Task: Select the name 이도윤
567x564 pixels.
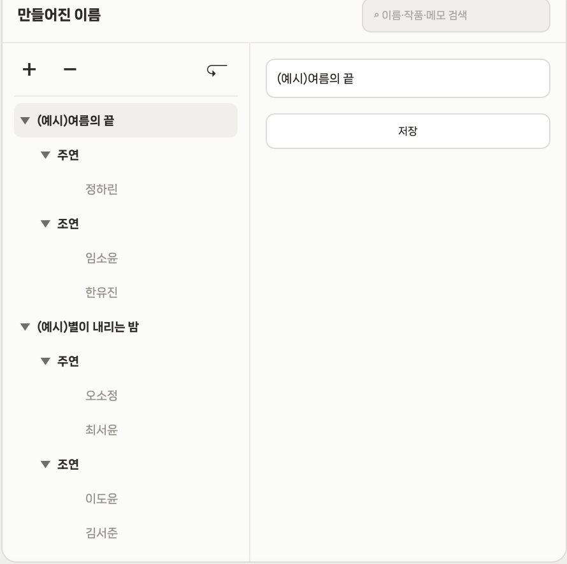Action: (101, 498)
